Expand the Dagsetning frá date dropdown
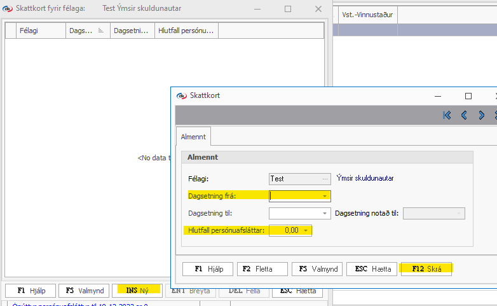This screenshot has height=306, width=497. [325, 196]
